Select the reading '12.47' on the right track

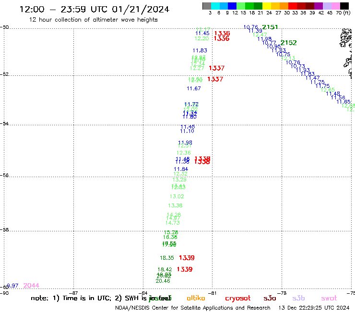[260, 35]
